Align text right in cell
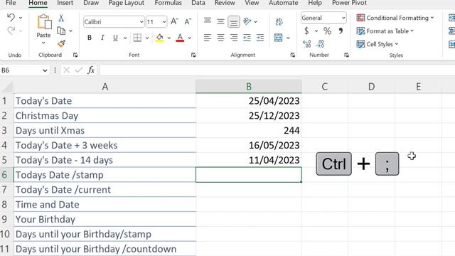Screen dimensions: 455x256 pyautogui.click(x=234, y=38)
